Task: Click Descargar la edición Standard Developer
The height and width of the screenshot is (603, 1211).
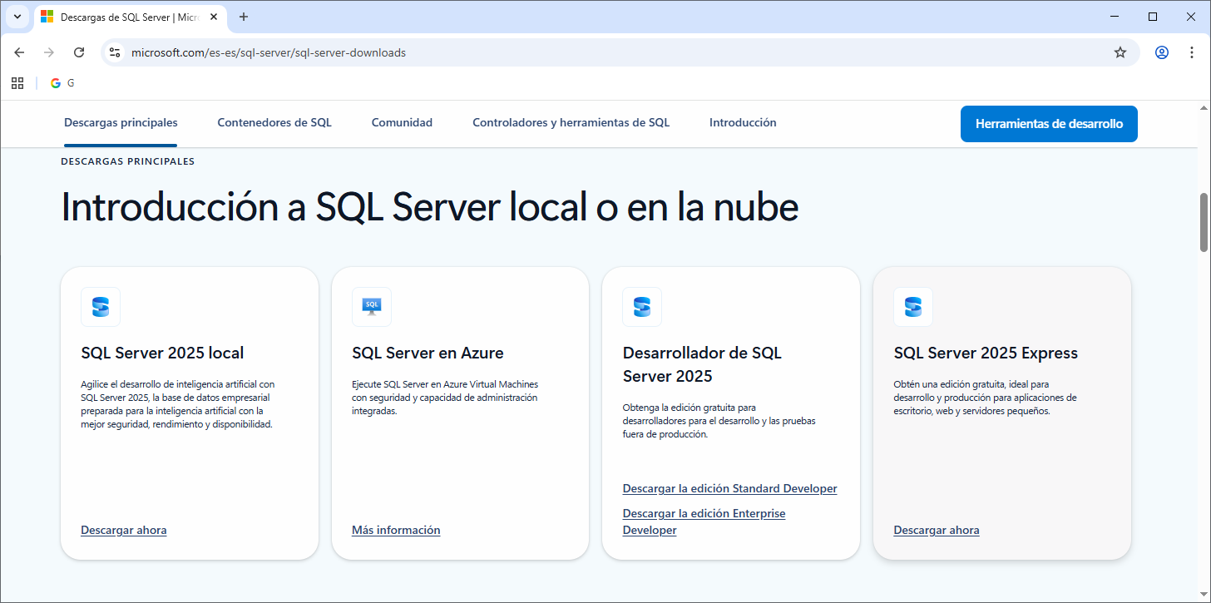Action: point(729,488)
